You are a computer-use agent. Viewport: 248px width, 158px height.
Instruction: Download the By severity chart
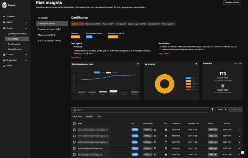tap(196, 64)
